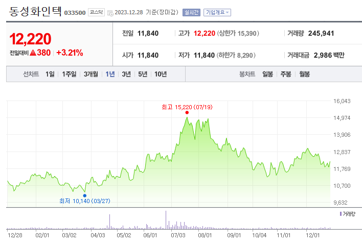Select the 1년 line chart tab
This screenshot has width=362, height=250.
(x=110, y=74)
